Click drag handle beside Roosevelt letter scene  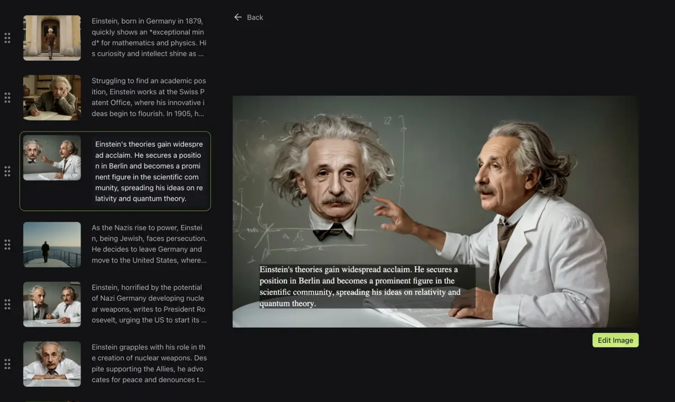[x=7, y=304]
